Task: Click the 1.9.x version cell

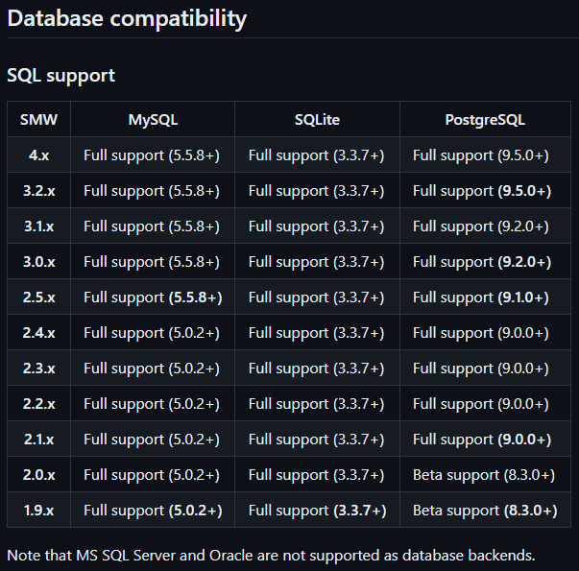Action: click(38, 511)
